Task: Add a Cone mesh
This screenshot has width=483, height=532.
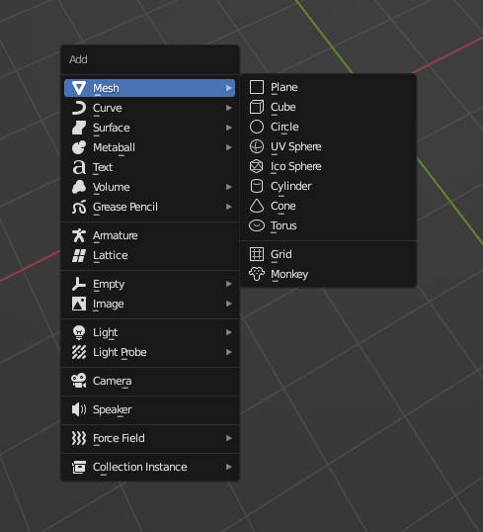Action: pos(328,206)
